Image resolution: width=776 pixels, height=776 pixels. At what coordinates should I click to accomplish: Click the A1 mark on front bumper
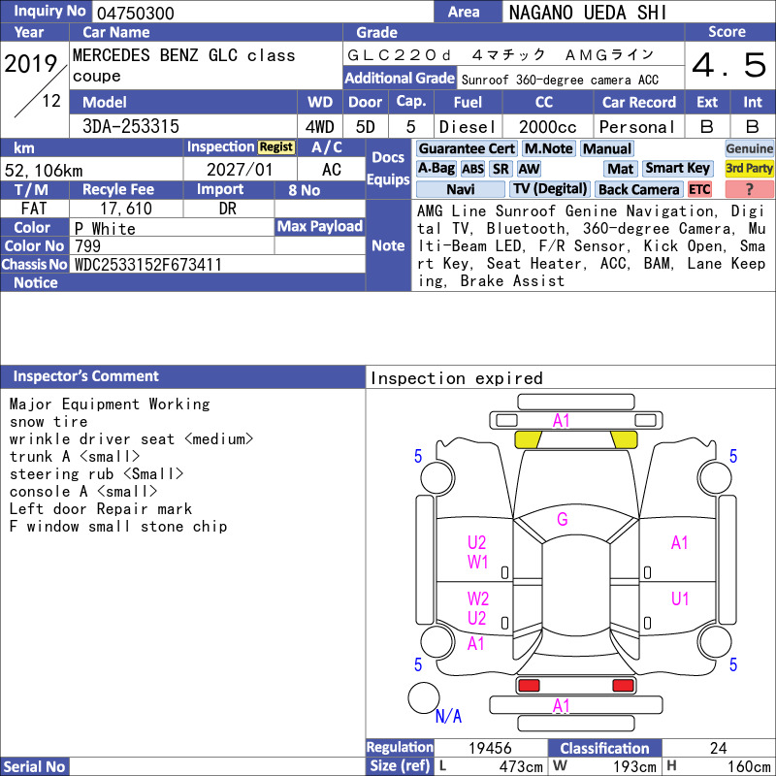pyautogui.click(x=562, y=421)
